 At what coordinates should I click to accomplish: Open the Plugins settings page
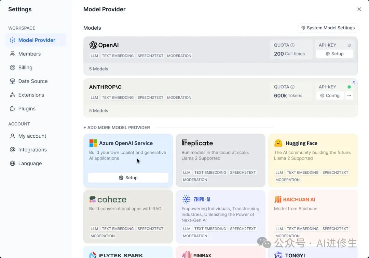[27, 109]
